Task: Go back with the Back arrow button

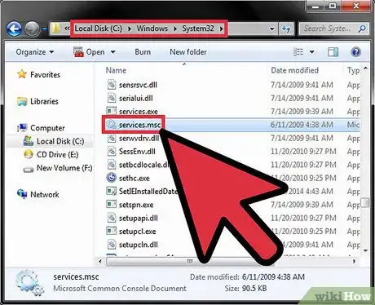Action: pos(14,29)
